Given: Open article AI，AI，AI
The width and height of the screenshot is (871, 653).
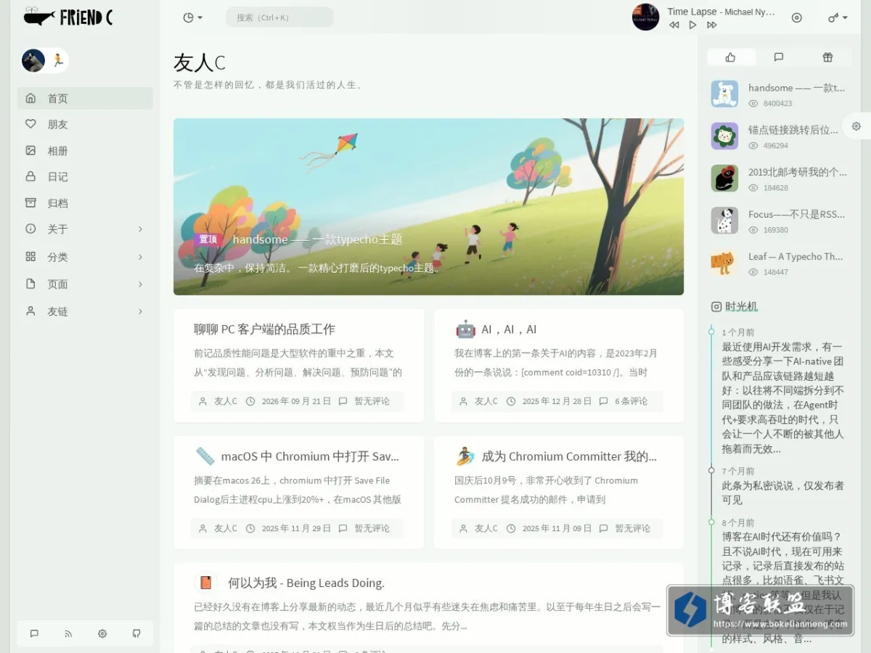Looking at the screenshot, I should click(x=509, y=329).
